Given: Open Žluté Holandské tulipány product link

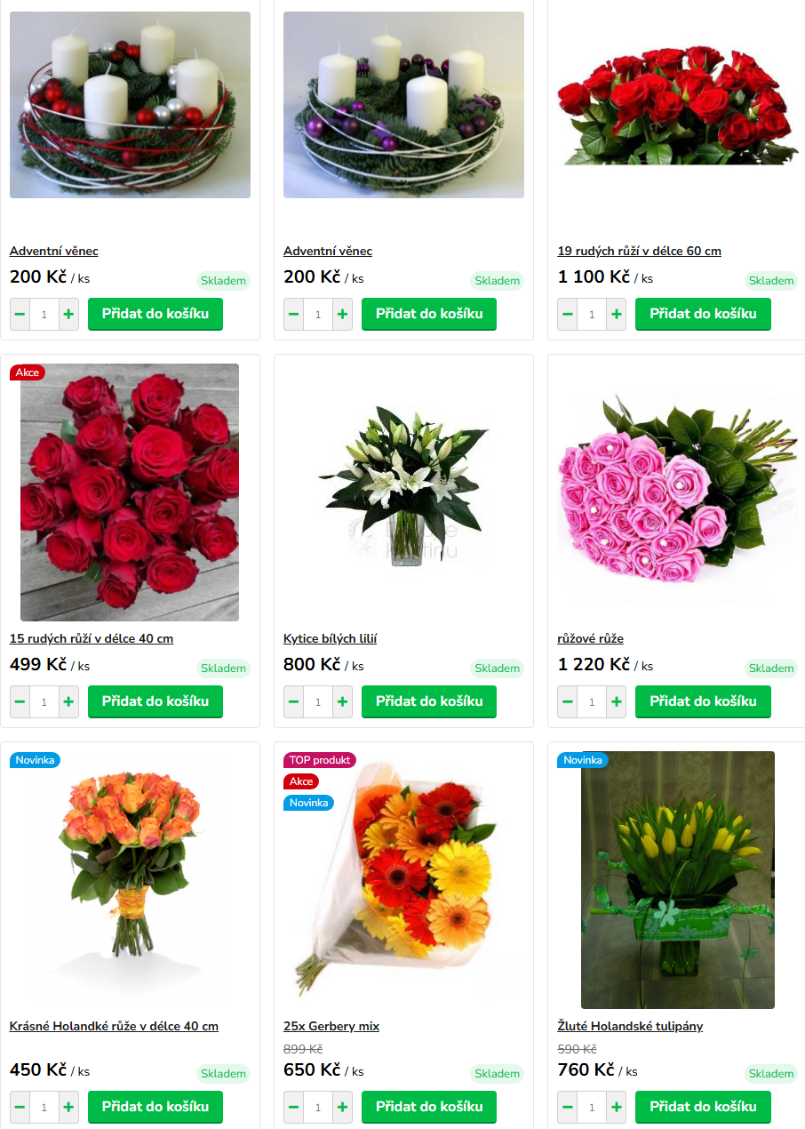Looking at the screenshot, I should (630, 1026).
